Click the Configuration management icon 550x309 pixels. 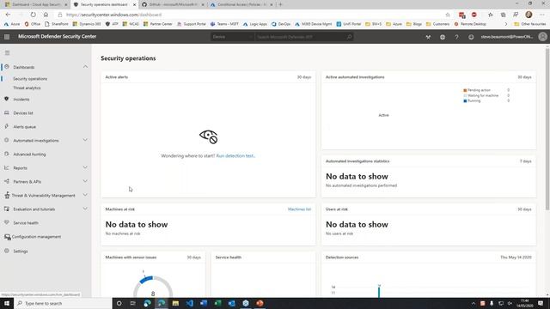pos(7,237)
